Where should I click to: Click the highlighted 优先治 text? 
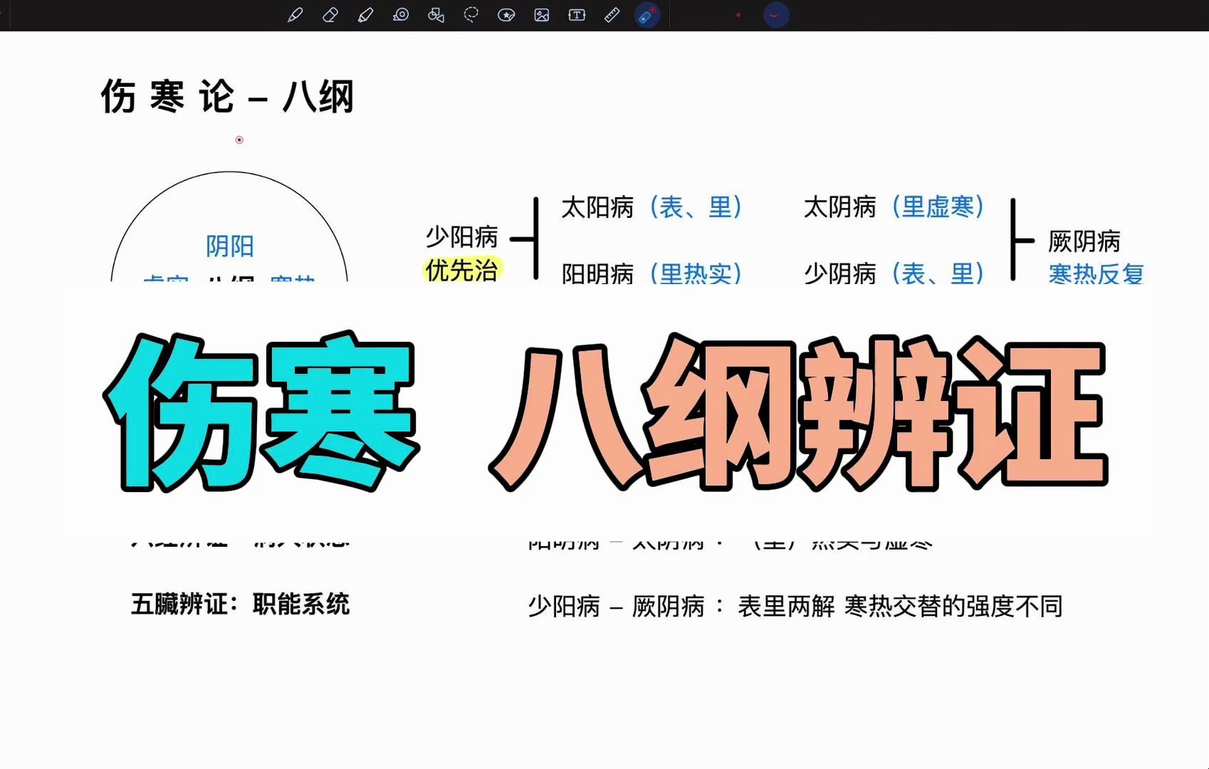coord(462,270)
